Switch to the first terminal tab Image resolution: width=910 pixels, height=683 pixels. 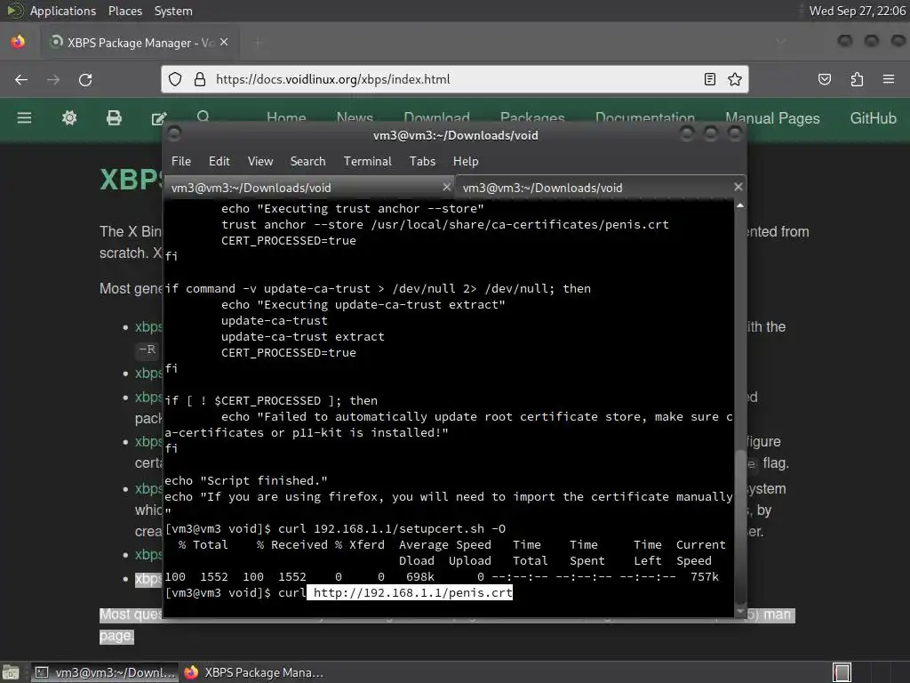click(x=308, y=188)
